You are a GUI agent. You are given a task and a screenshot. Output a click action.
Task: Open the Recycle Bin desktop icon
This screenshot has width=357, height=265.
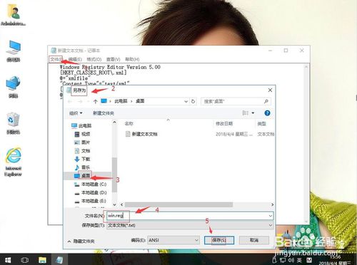pos(13,123)
